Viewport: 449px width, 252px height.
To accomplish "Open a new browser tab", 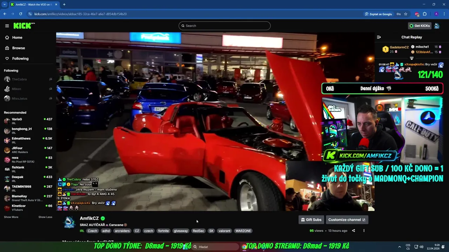I will coord(64,5).
